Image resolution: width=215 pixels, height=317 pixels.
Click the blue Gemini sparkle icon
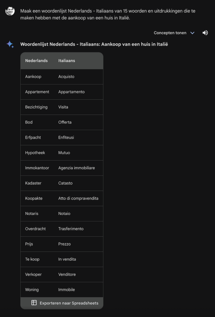point(10,44)
